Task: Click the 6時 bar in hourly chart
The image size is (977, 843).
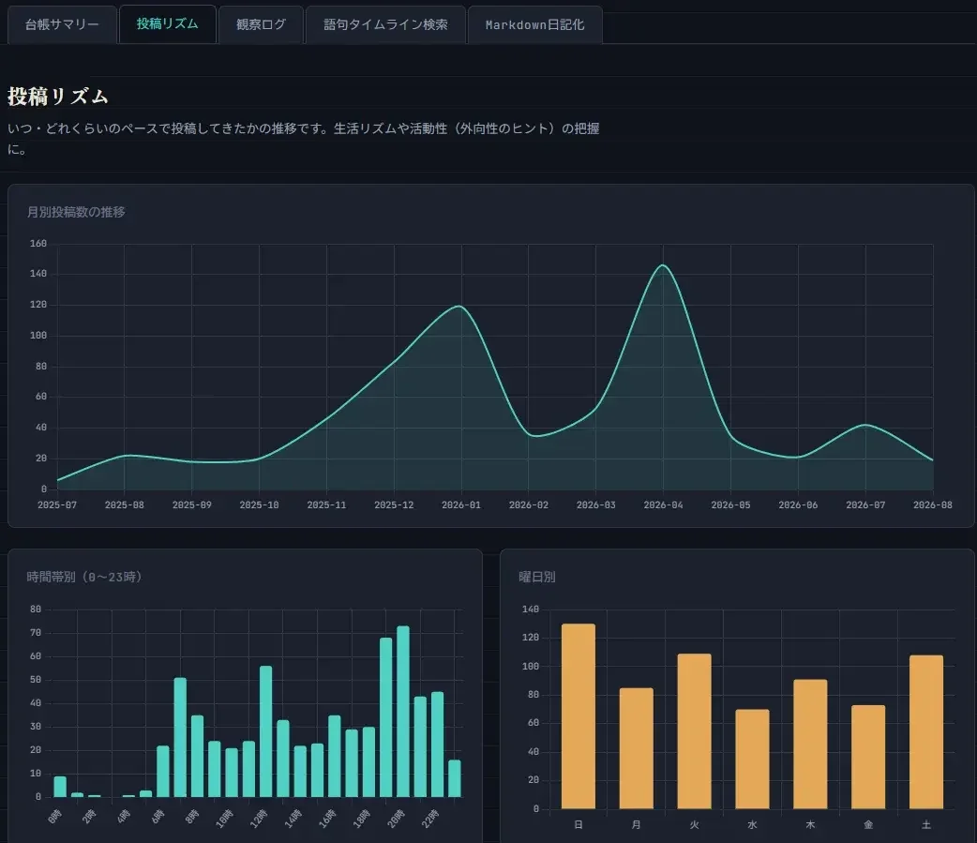Action: pos(162,772)
